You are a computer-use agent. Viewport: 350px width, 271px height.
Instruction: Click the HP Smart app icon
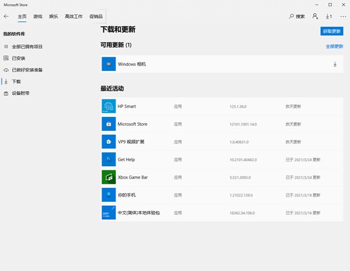coord(109,106)
